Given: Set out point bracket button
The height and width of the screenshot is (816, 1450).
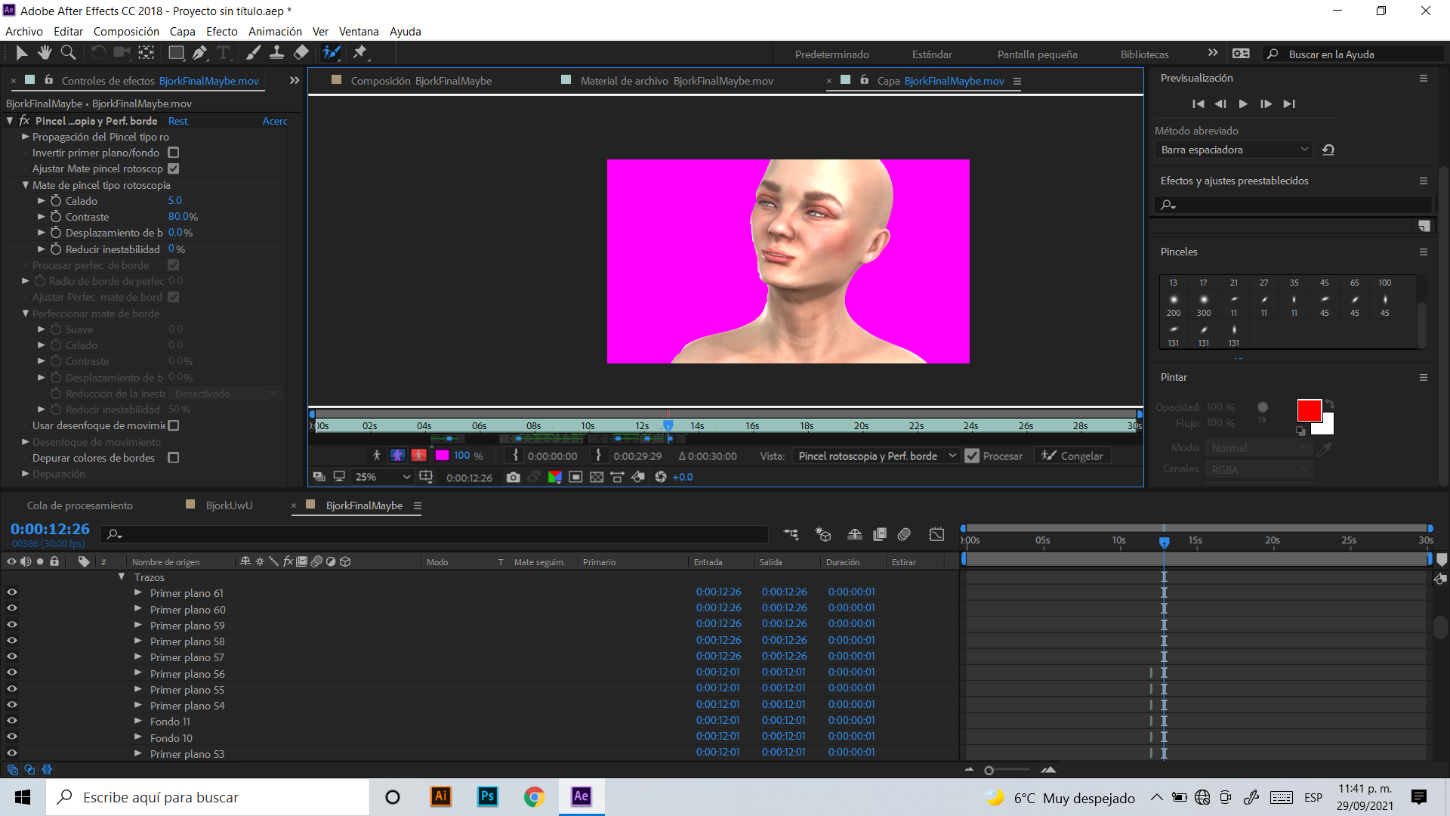Looking at the screenshot, I should pyautogui.click(x=598, y=456).
